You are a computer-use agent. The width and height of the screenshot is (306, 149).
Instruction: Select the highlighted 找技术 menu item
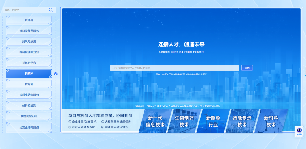click(29, 74)
